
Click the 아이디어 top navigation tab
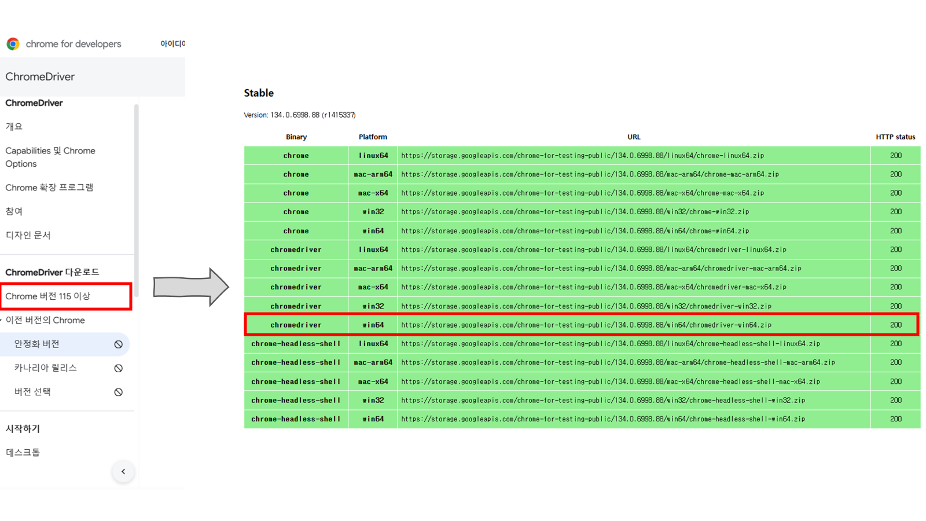[172, 43]
